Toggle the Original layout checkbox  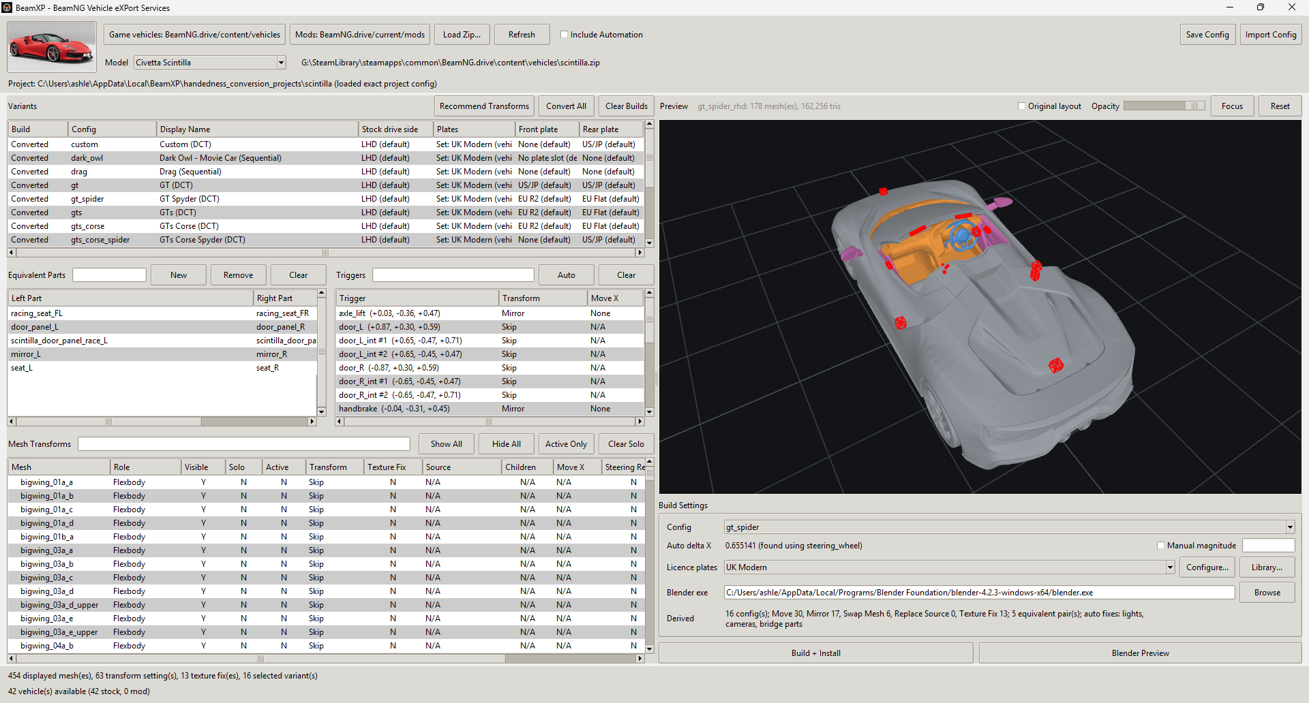click(1021, 106)
